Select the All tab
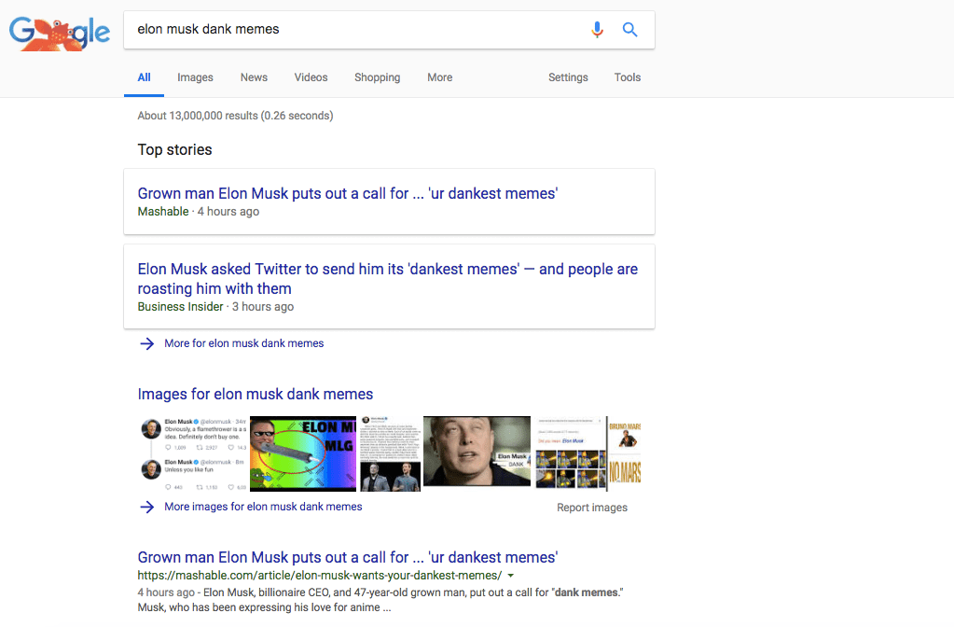954x627 pixels. click(x=144, y=77)
